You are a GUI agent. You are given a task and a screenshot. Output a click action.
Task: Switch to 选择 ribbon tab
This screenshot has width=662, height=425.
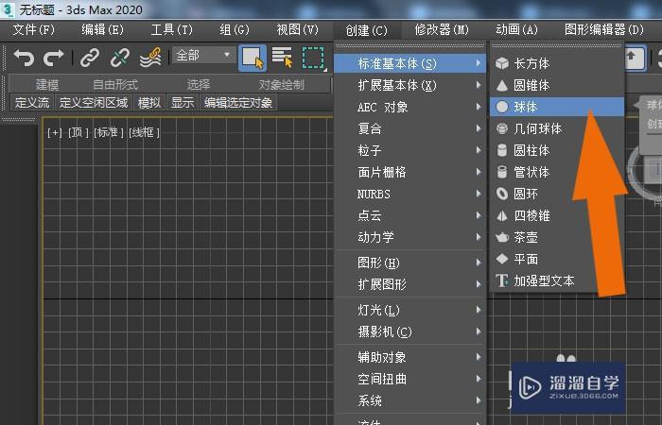pos(199,85)
